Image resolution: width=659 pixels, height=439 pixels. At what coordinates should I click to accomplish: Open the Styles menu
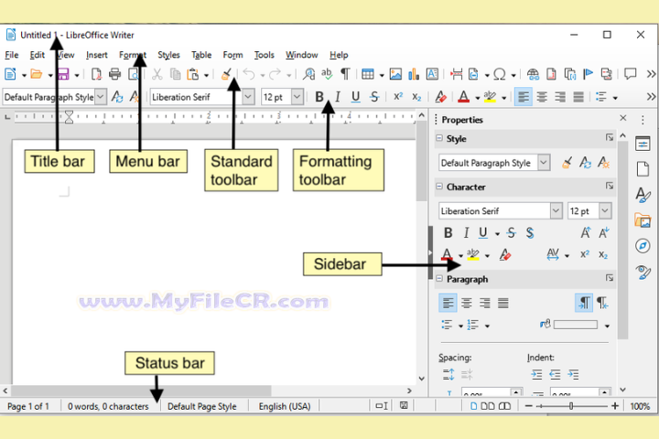168,55
